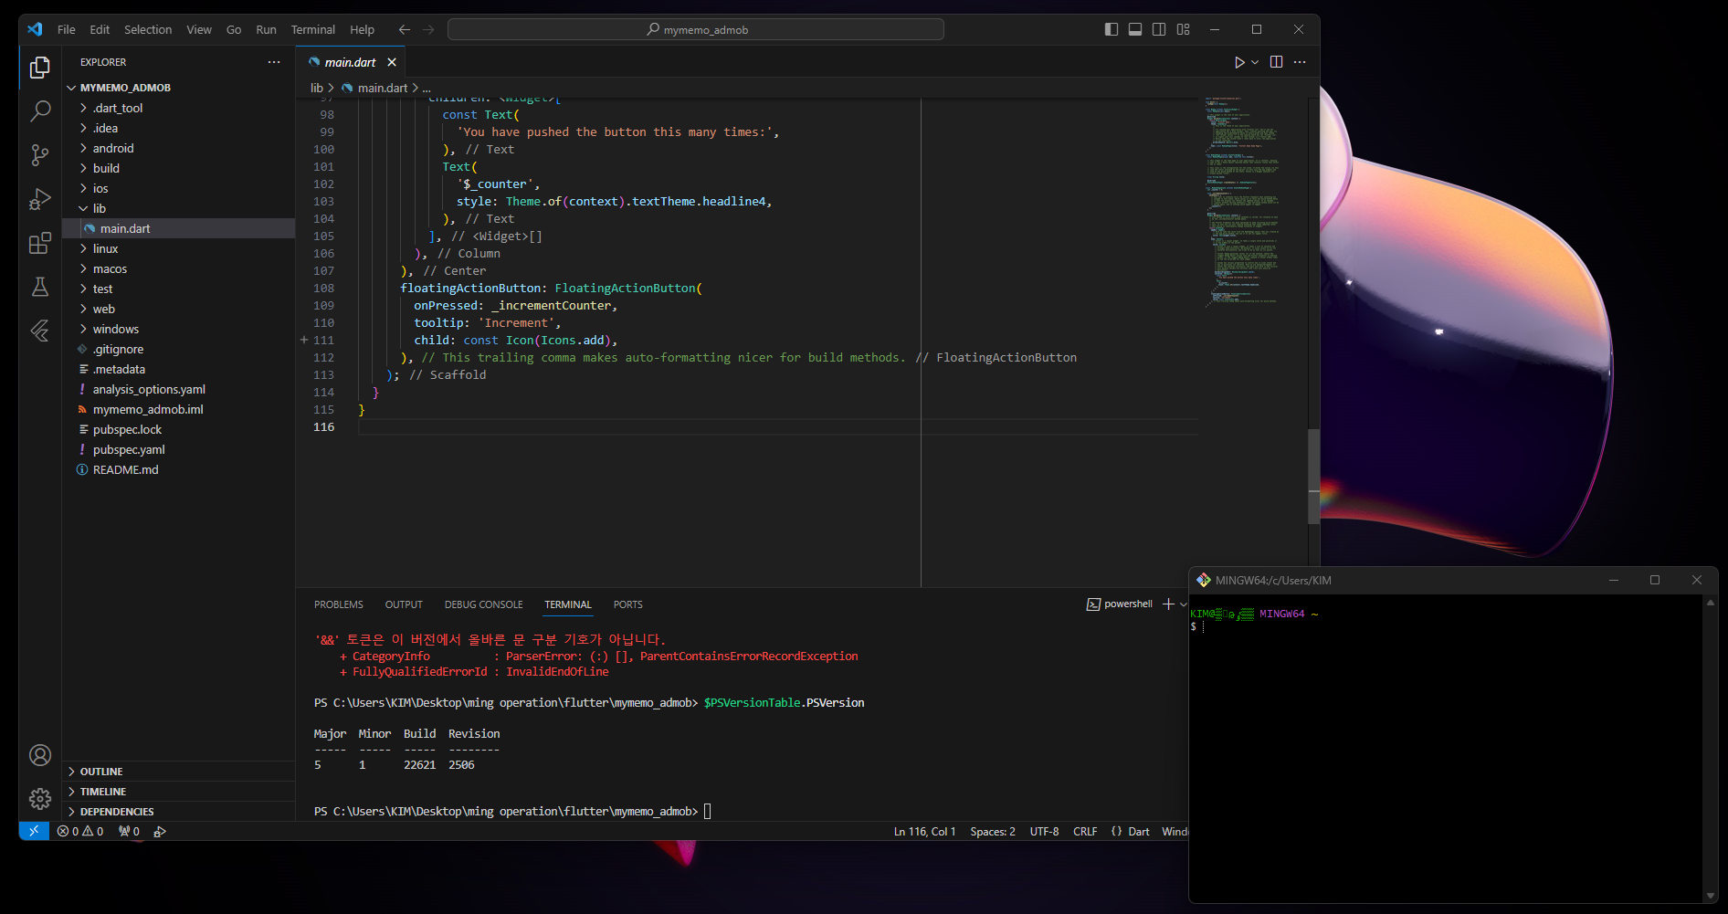Run the Dart file with the play icon
The image size is (1728, 914).
coord(1239,62)
